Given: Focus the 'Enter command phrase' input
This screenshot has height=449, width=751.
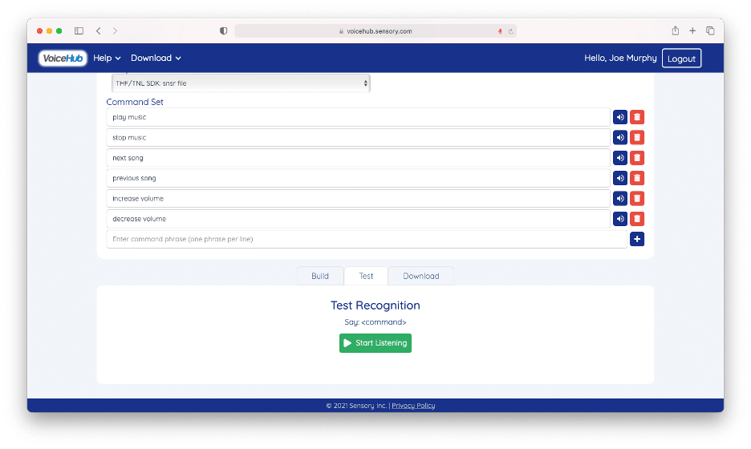Looking at the screenshot, I should [367, 239].
